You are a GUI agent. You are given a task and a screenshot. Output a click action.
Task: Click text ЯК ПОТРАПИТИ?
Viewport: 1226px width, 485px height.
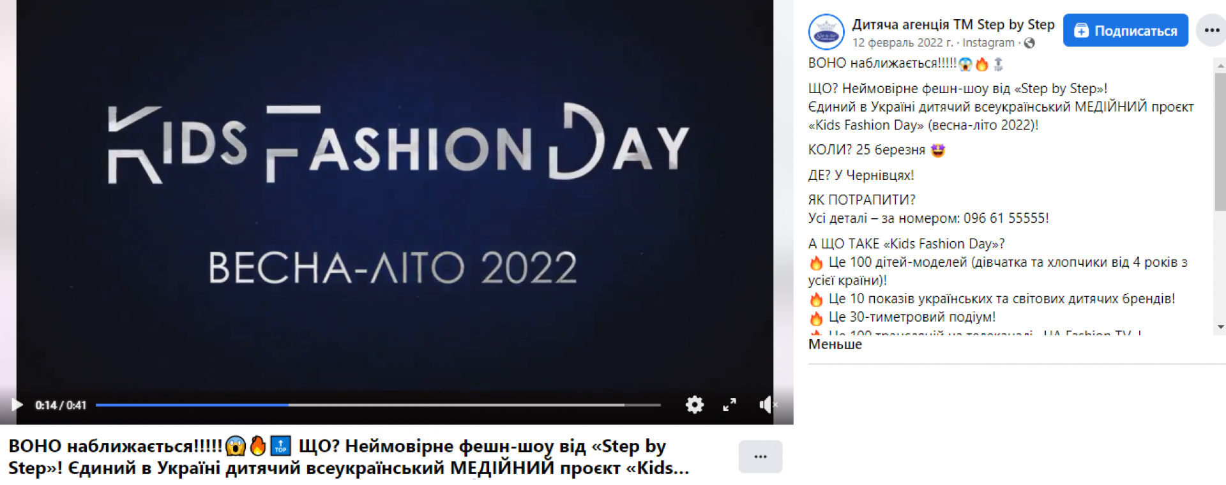(861, 200)
